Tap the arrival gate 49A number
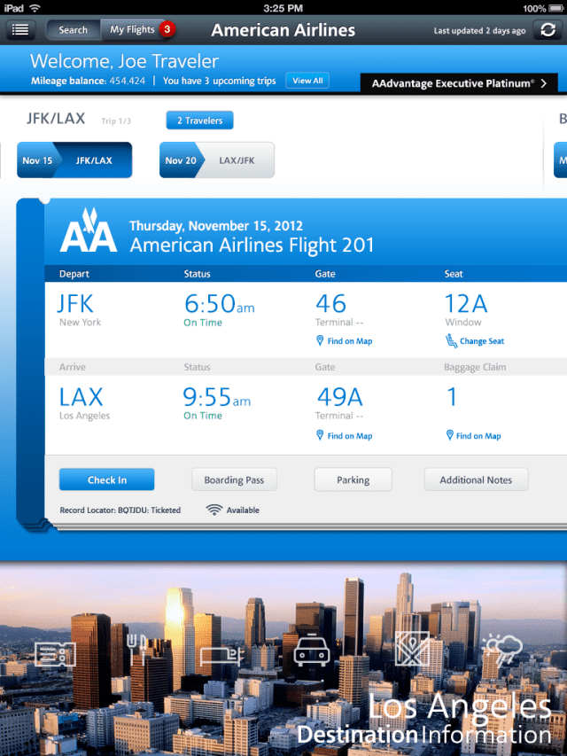 339,397
